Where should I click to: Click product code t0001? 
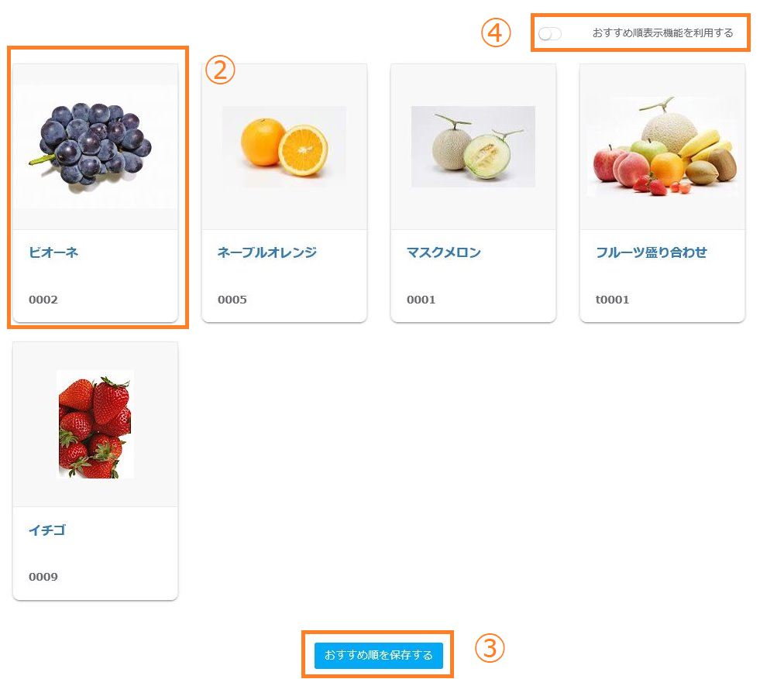[613, 300]
